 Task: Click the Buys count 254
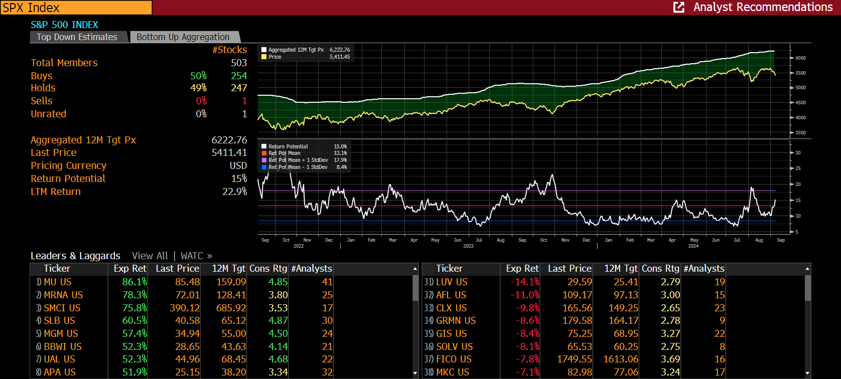pos(239,76)
